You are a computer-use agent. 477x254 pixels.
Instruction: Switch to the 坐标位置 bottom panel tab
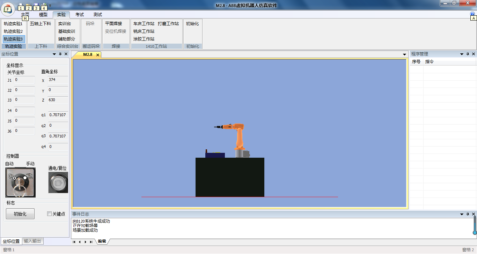tap(12, 241)
